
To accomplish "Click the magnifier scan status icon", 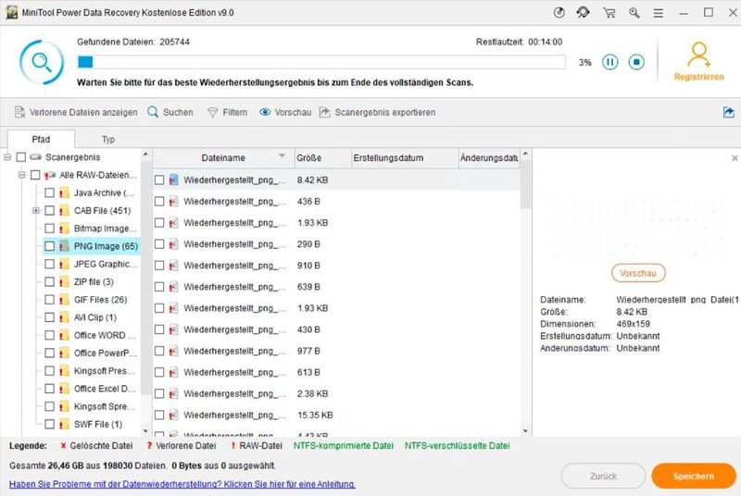I will tap(42, 62).
